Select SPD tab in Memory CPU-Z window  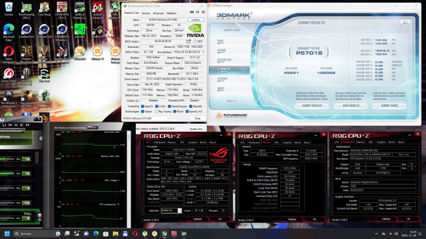click(276, 142)
